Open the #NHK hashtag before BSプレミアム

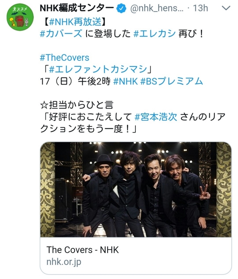(x=126, y=81)
